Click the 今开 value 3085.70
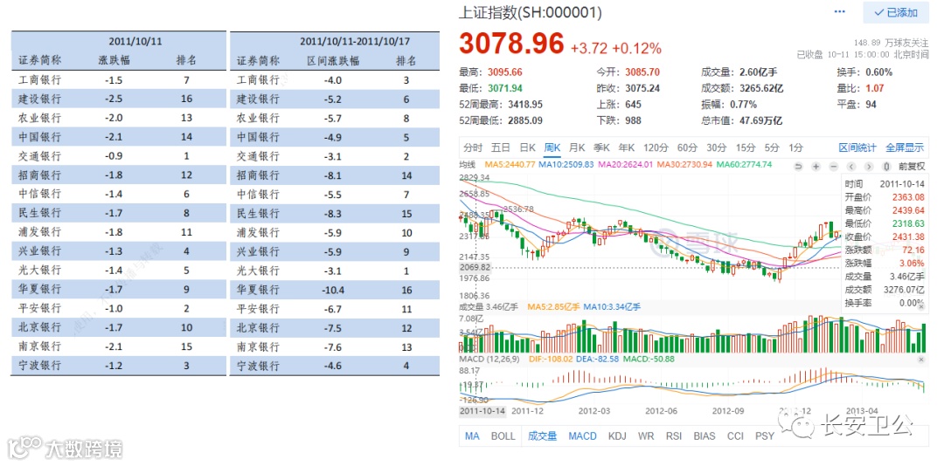 (642, 72)
